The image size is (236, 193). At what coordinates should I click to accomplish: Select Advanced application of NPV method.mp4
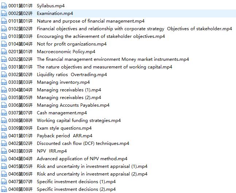[x=82, y=159]
